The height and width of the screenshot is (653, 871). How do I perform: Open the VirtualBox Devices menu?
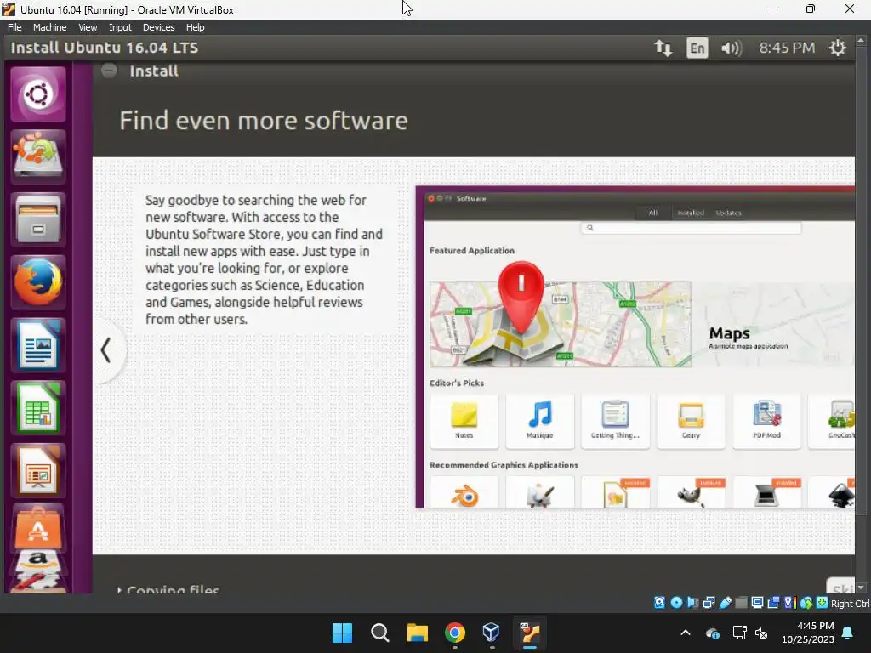pyautogui.click(x=158, y=27)
